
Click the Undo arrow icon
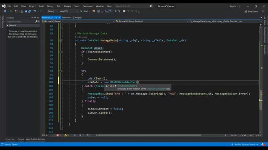[35, 11]
